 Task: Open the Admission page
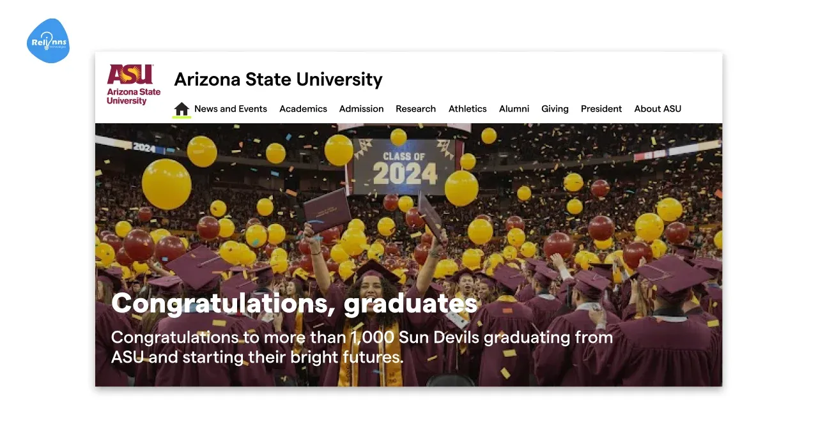[x=361, y=109]
